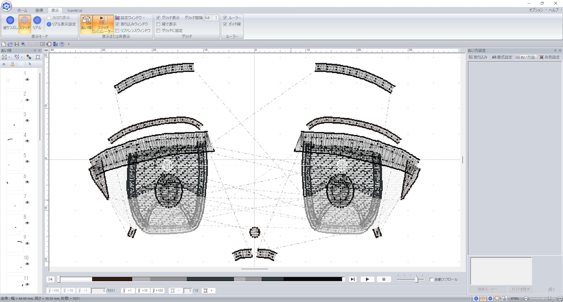This screenshot has height=302, width=563.
Task: Switch to ScanNCut ribbon tab
Action: [75, 10]
